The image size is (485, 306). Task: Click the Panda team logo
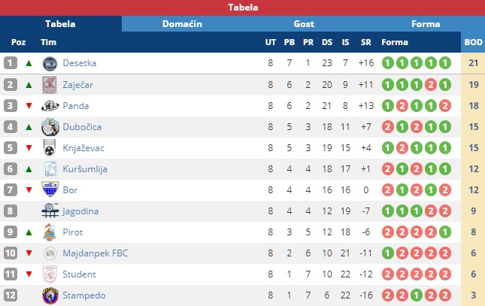[50, 106]
